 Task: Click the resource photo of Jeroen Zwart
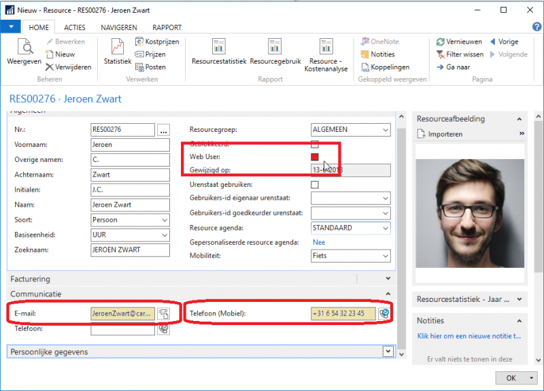point(470,214)
